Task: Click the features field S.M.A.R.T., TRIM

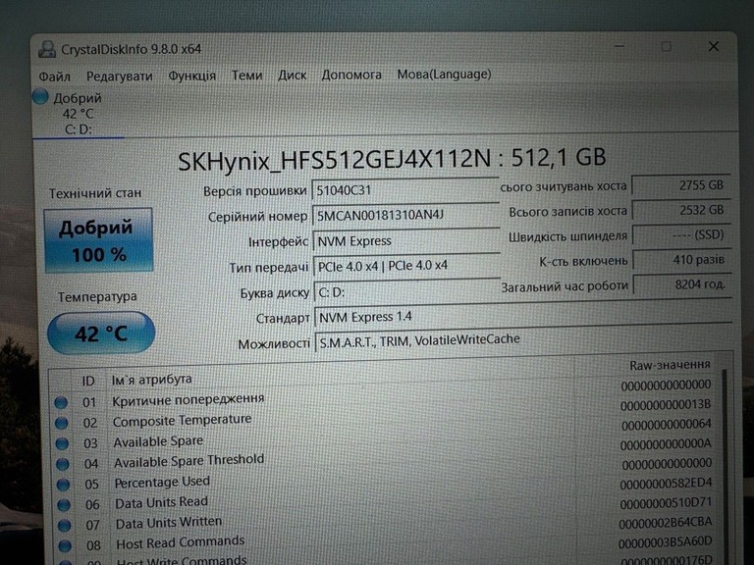Action: 523,340
